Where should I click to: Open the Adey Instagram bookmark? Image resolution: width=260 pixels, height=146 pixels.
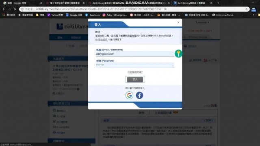point(115,15)
